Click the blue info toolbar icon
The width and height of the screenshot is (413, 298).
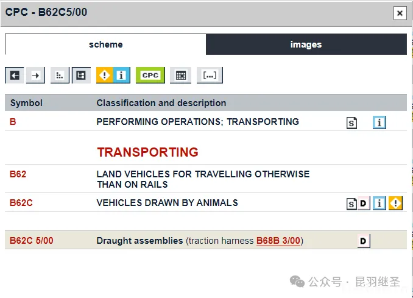point(122,76)
